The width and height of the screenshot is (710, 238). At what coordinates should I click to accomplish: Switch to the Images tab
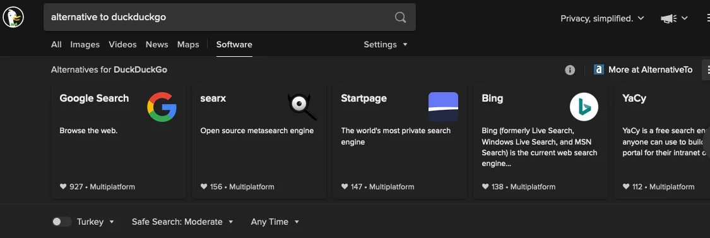(x=85, y=44)
